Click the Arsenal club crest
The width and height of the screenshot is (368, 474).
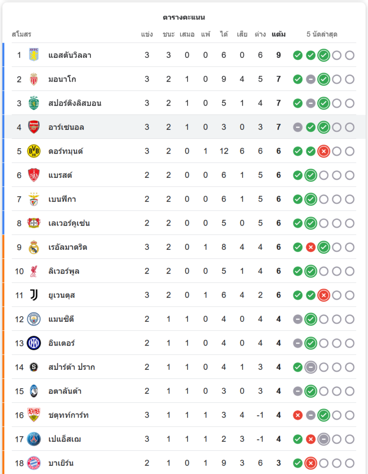click(34, 127)
